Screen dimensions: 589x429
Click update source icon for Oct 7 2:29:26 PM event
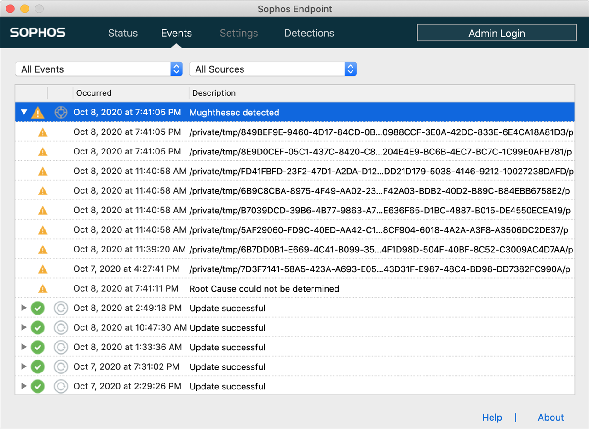(x=61, y=386)
